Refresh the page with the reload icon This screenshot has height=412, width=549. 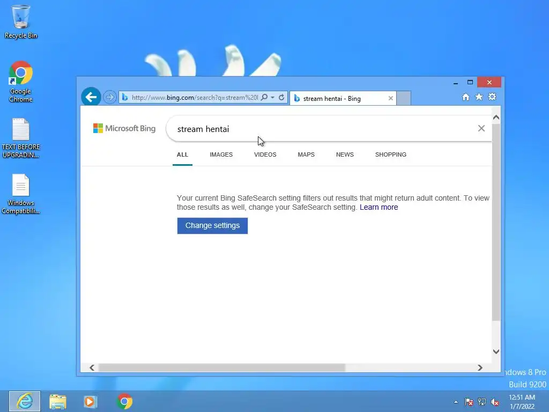click(281, 98)
